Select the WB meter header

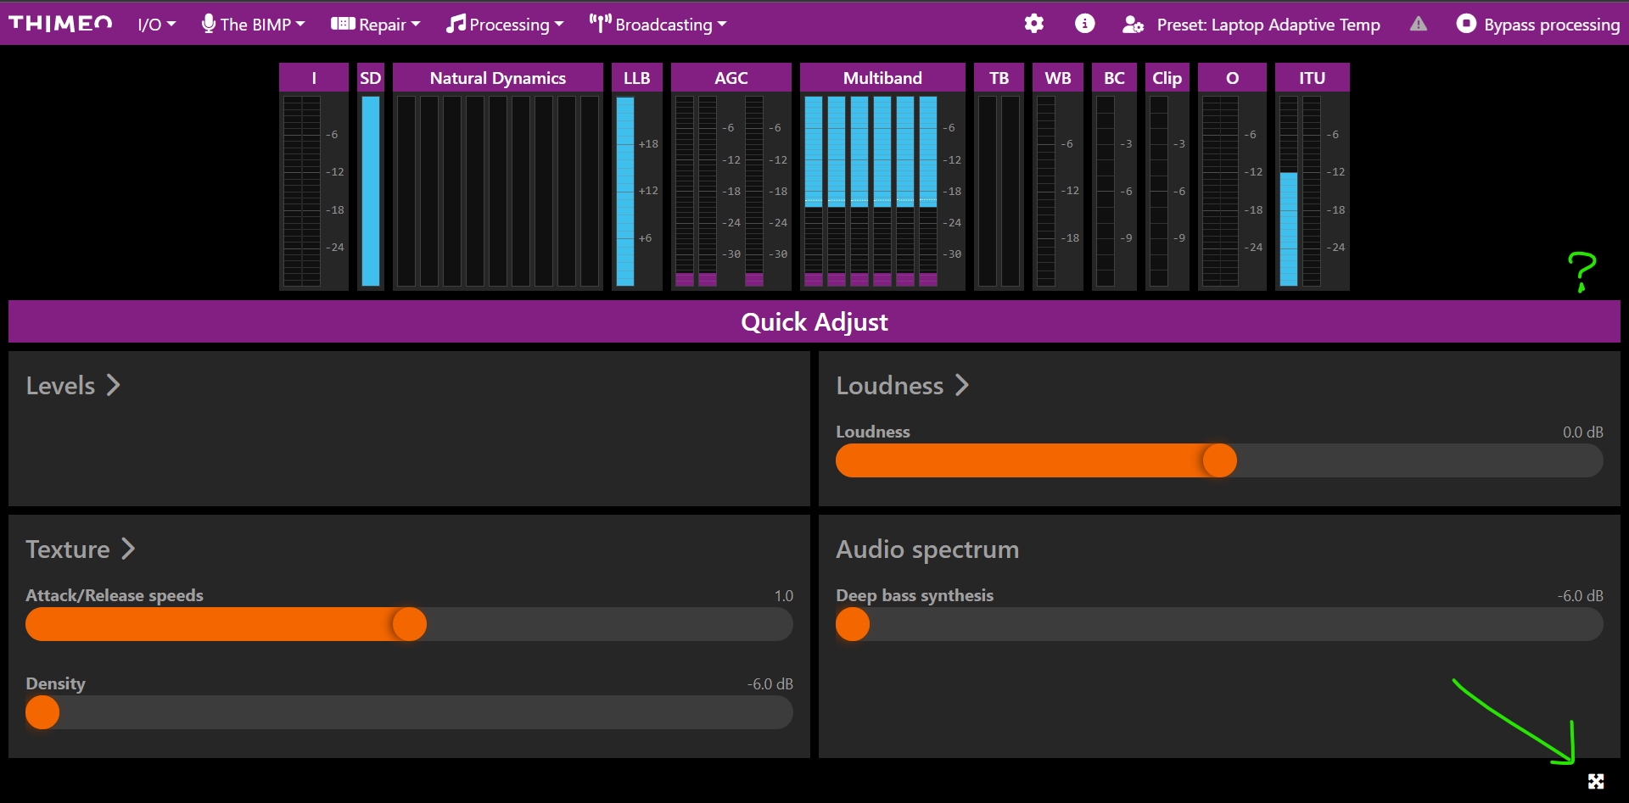coord(1058,77)
